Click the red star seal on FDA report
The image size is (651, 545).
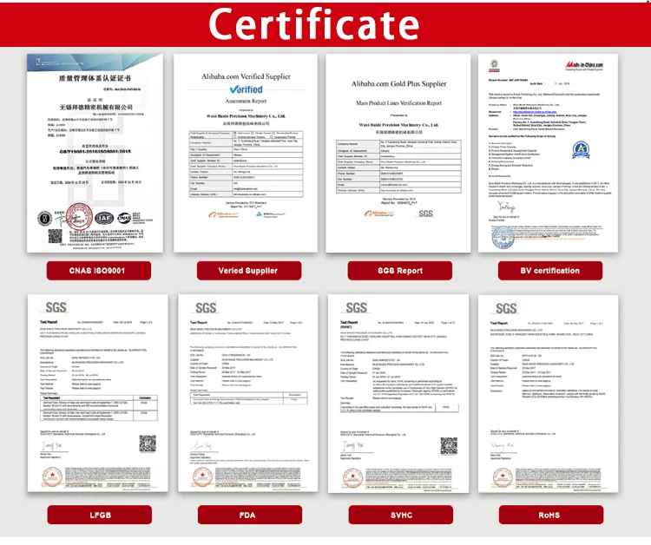tap(202, 477)
